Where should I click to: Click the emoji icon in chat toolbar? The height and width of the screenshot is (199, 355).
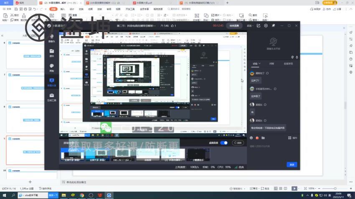coord(251,138)
